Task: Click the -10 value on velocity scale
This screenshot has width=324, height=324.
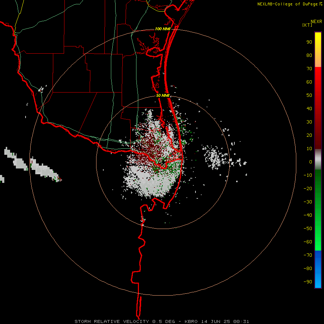Action: (308, 175)
